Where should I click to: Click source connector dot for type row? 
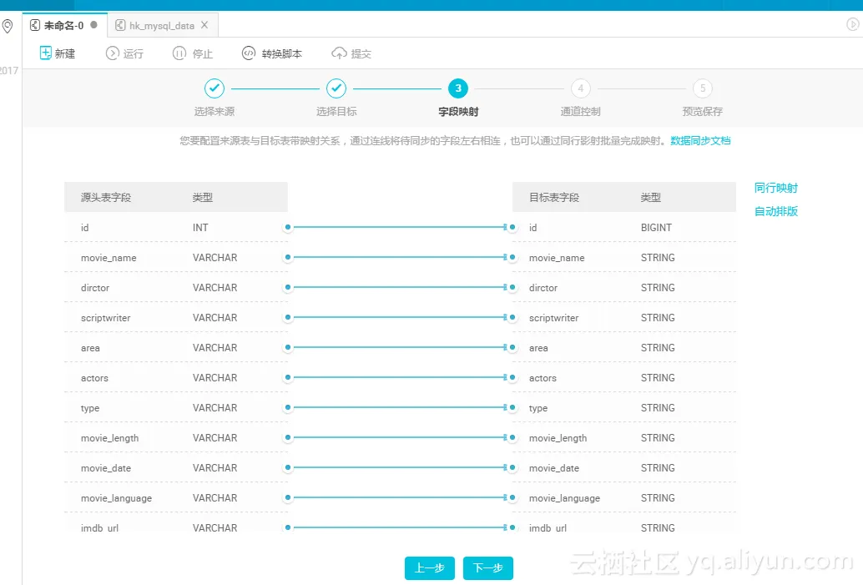pos(288,407)
